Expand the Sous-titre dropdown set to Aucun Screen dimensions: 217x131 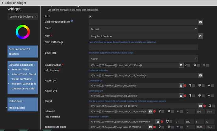pyautogui.click(x=143, y=58)
